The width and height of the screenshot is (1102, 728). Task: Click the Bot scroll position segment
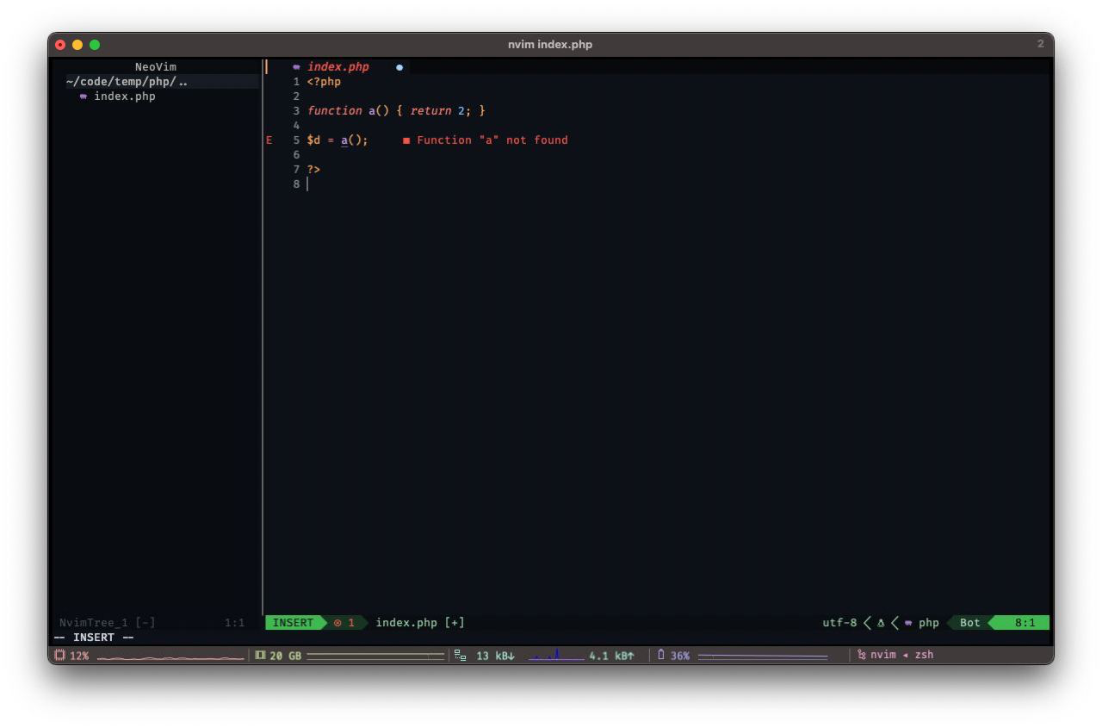(969, 622)
